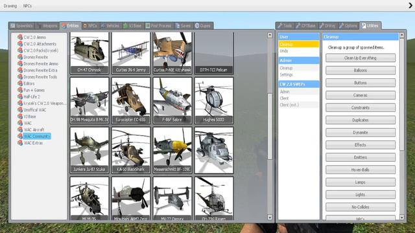Spawn the F-86F Sabre jet
The height and width of the screenshot is (233, 415).
point(172,100)
